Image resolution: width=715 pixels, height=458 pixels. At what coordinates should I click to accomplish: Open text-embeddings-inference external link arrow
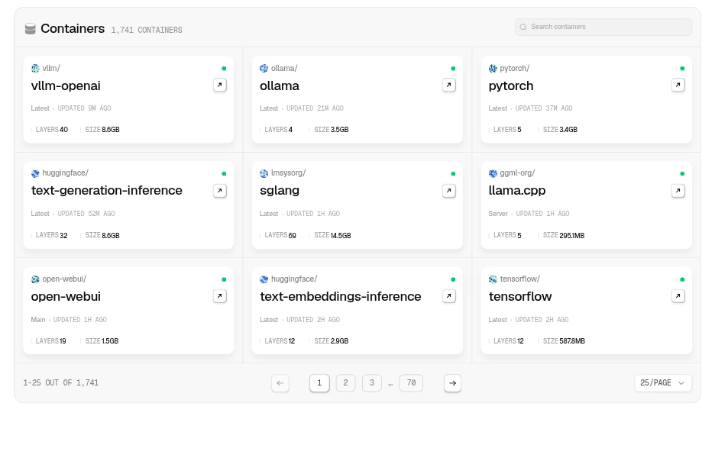coord(448,296)
